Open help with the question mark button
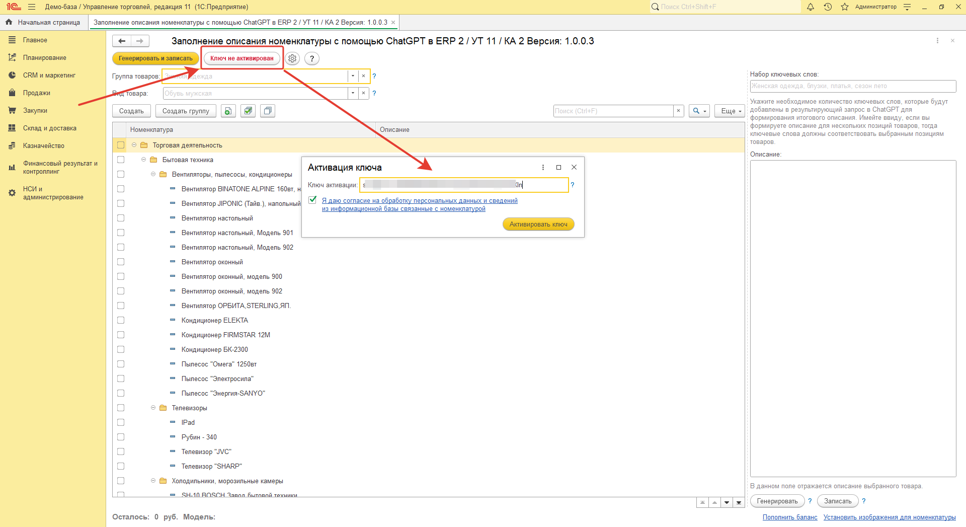 coord(312,58)
